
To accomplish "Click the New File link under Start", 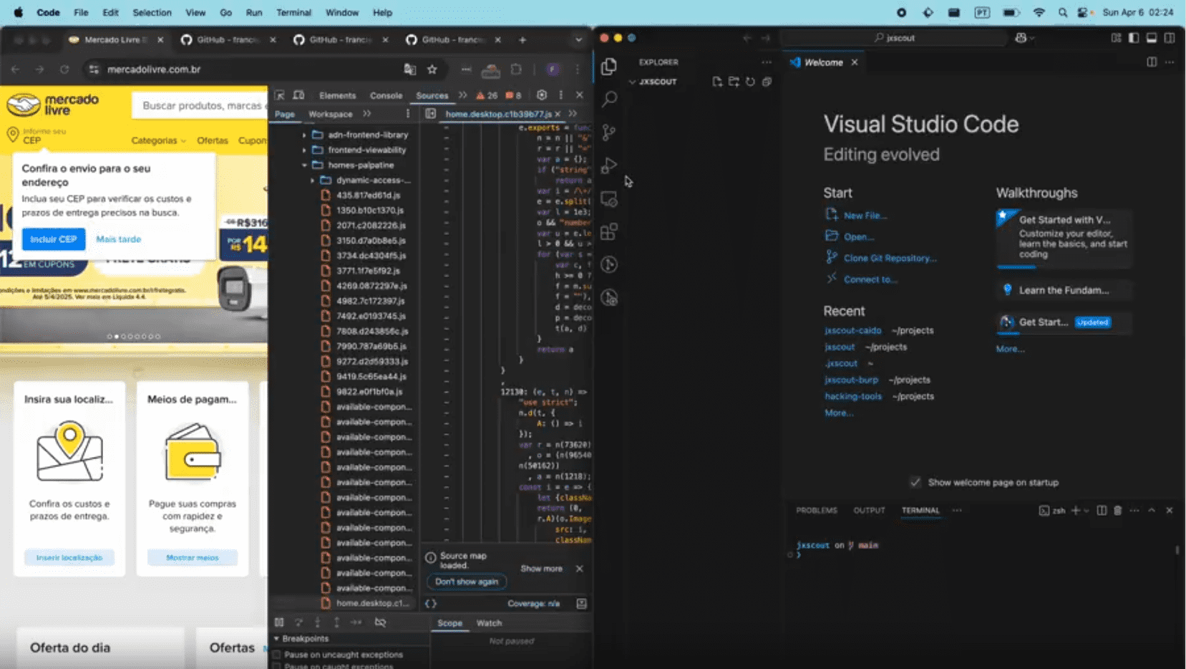I will 865,215.
